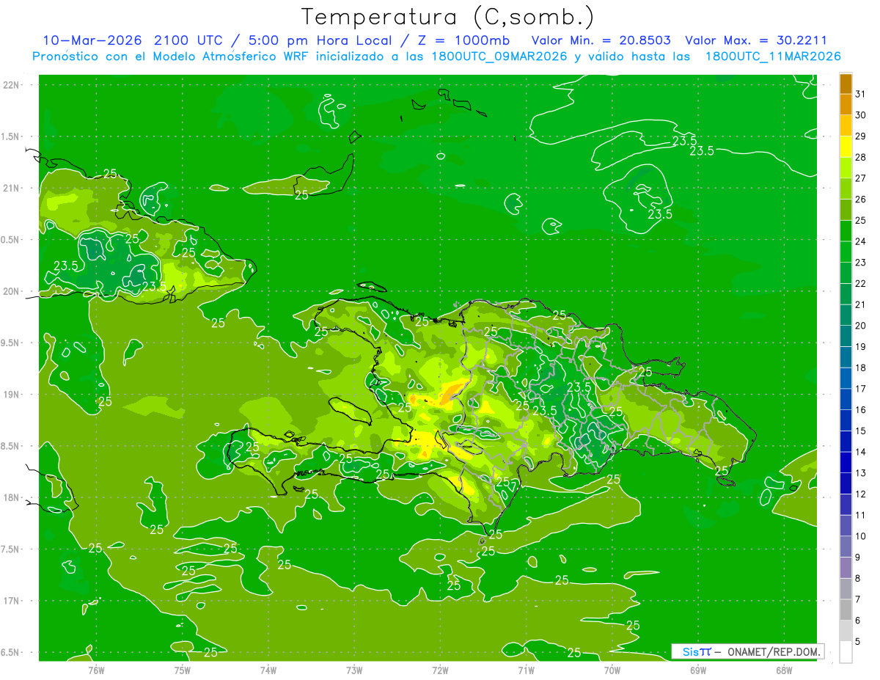This screenshot has height=680, width=880.
Task: Click the "68W" longitude axis label
Action: (x=784, y=670)
